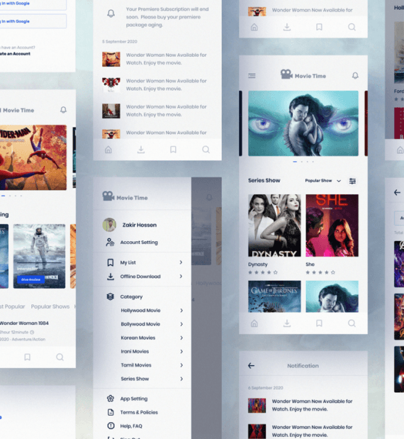Click Premiere Subscription expiry notification text
Viewport: 404px width, 439px height.
pos(167,17)
